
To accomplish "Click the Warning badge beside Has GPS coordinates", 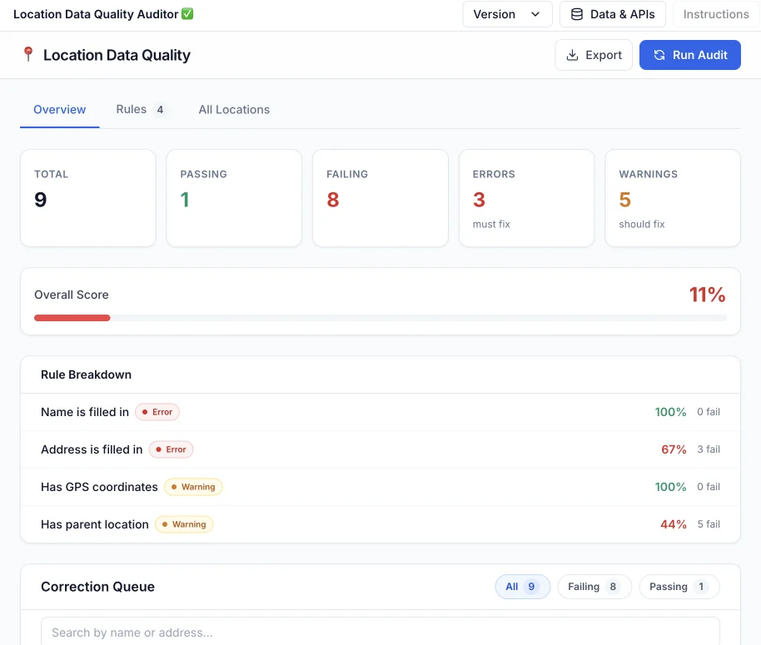I will pyautogui.click(x=193, y=487).
